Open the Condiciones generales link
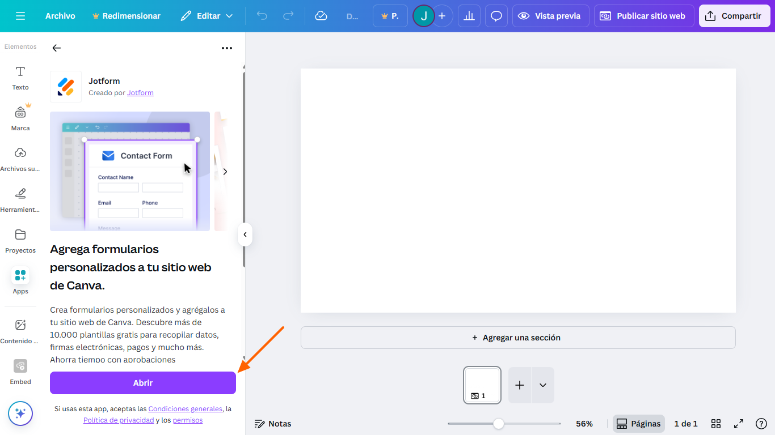 click(185, 409)
